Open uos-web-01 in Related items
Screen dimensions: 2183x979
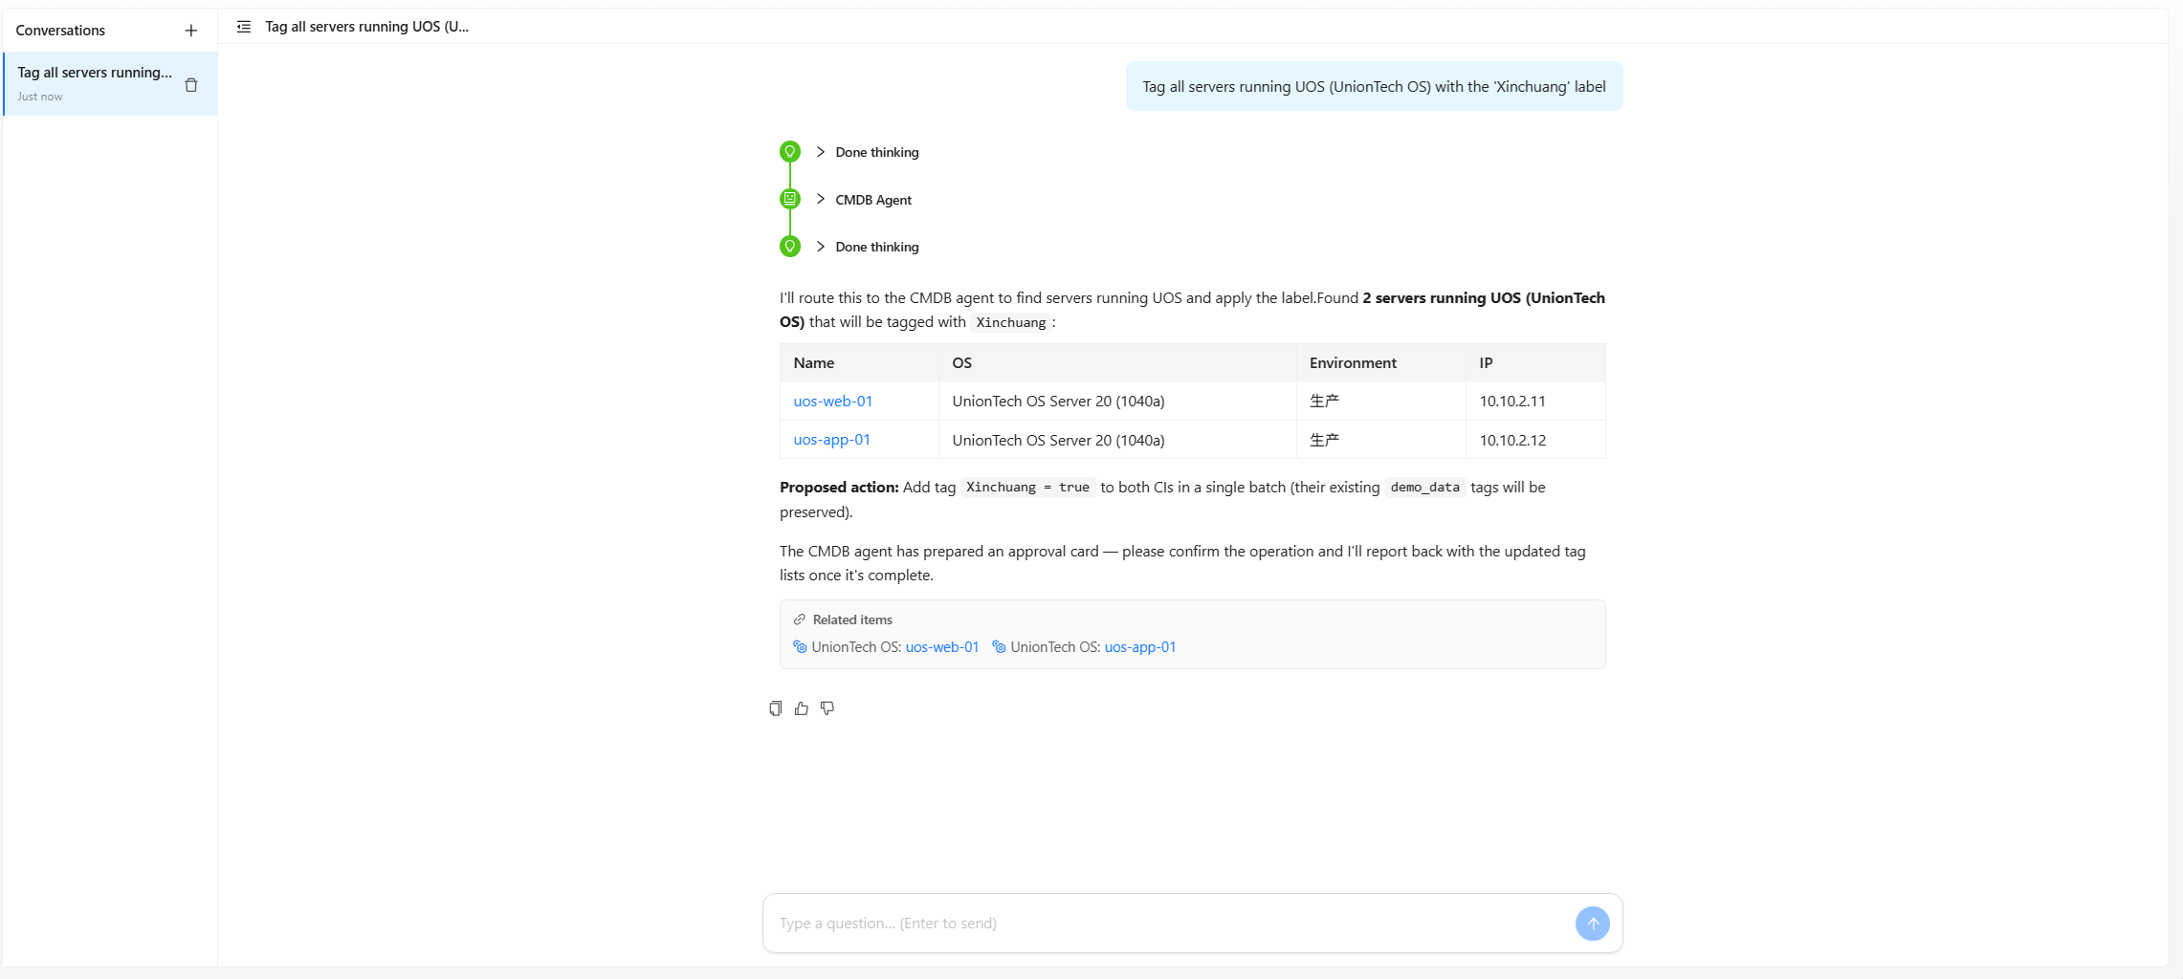point(942,647)
